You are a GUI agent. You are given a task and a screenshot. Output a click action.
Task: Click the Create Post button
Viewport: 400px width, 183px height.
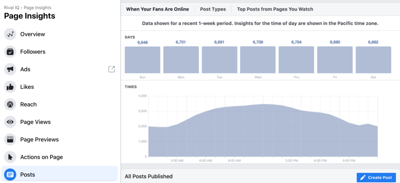pyautogui.click(x=376, y=178)
